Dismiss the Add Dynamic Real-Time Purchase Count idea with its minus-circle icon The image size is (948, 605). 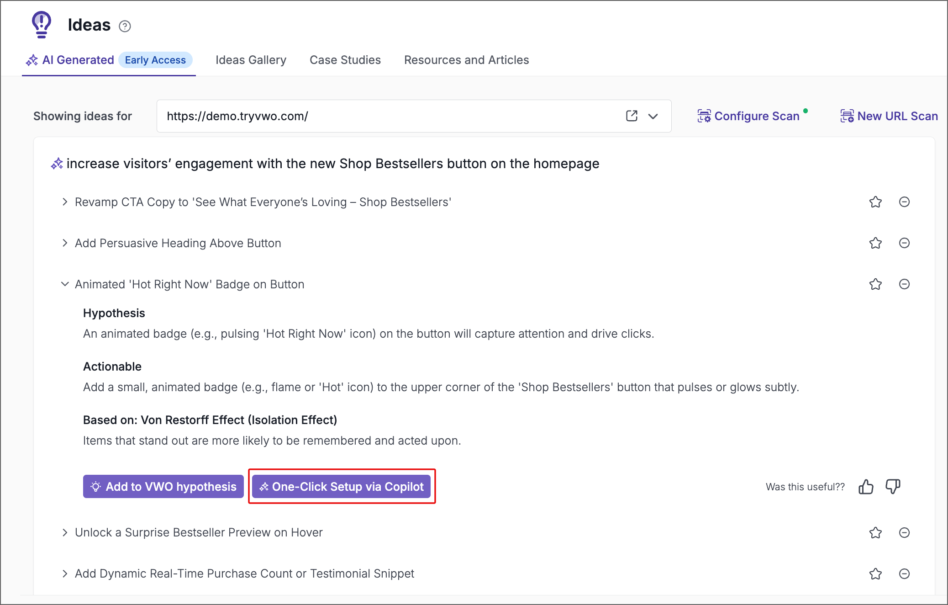904,573
